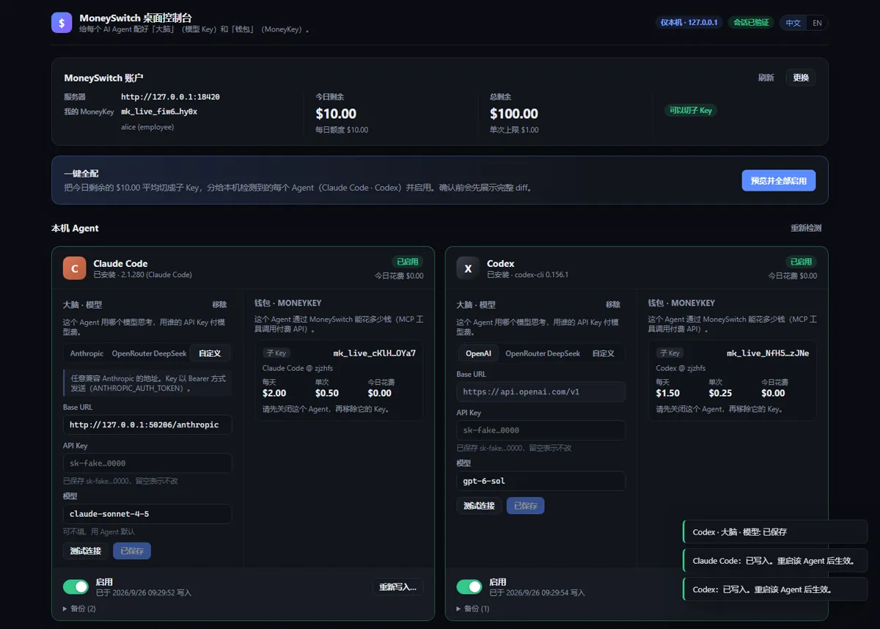880x629 pixels.
Task: Click the 可以切子 Key badge
Action: pyautogui.click(x=690, y=111)
